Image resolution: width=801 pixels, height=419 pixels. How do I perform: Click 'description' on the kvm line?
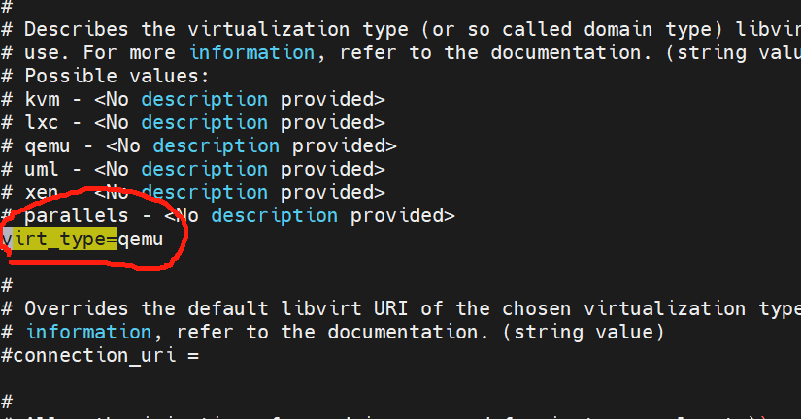pos(204,100)
